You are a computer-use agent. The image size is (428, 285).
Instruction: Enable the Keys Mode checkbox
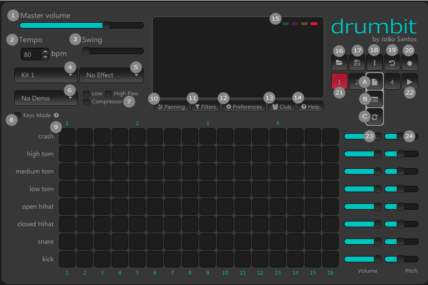(18, 115)
